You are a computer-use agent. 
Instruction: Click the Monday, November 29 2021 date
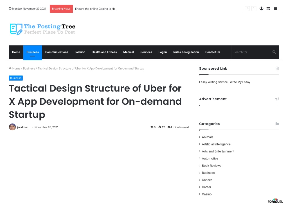[x=29, y=9]
